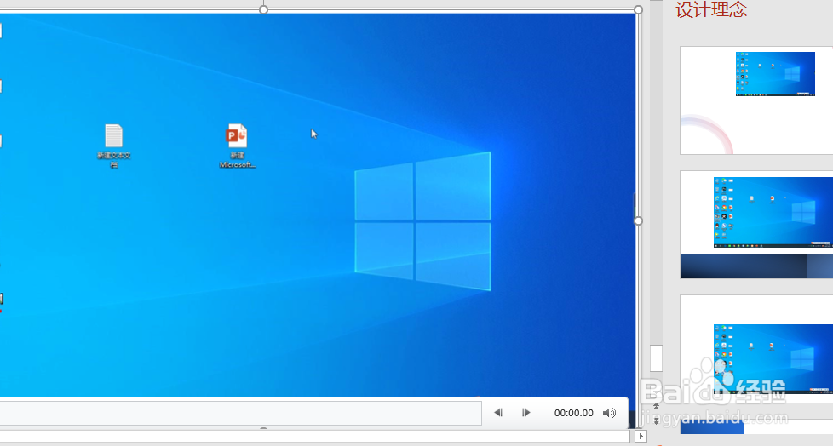The width and height of the screenshot is (833, 446).
Task: Click the video's right-middle resize handle
Action: pos(638,220)
